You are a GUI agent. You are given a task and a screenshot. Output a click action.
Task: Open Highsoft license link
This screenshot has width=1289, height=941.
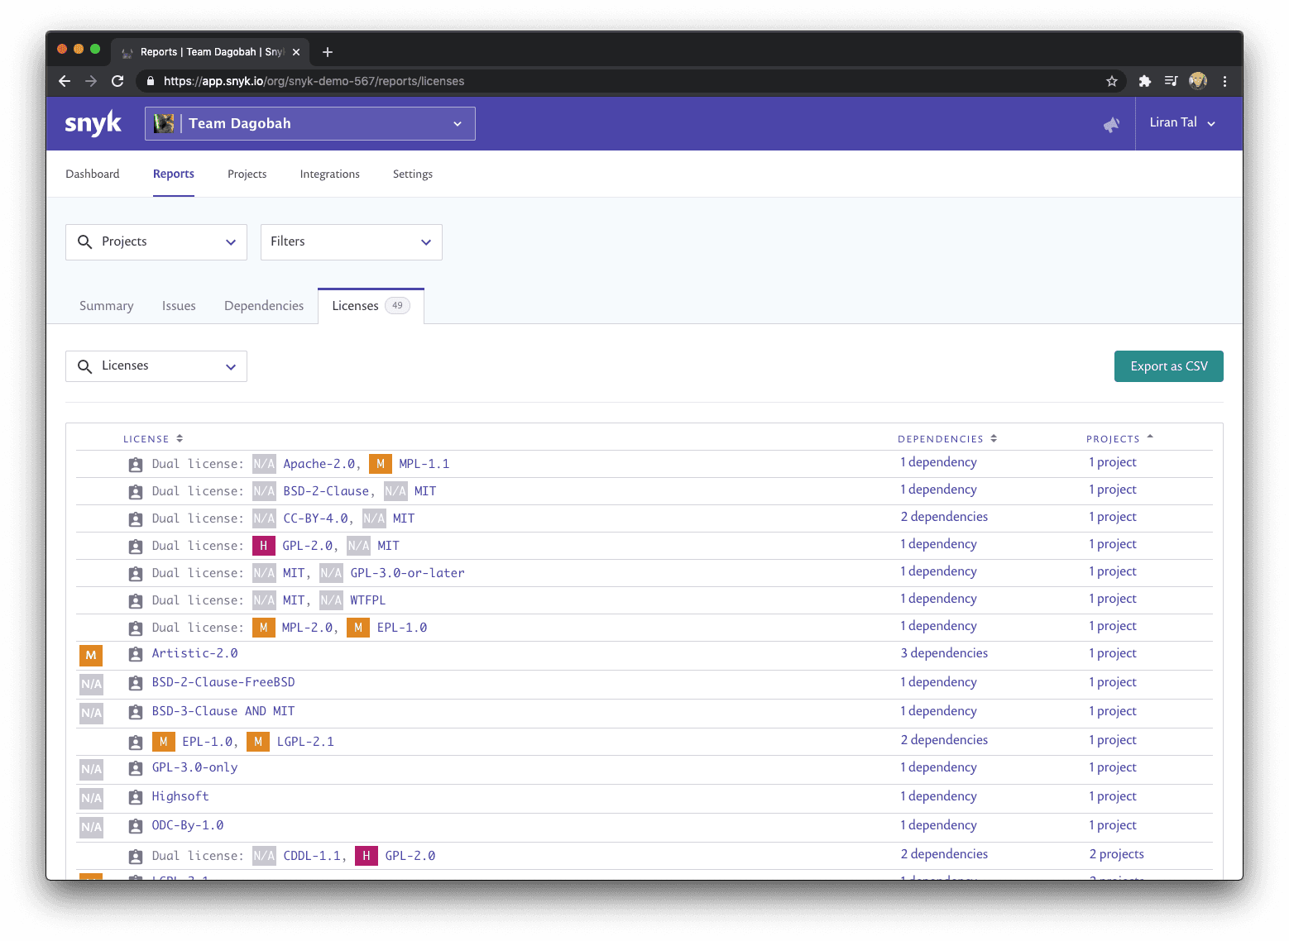tap(180, 796)
